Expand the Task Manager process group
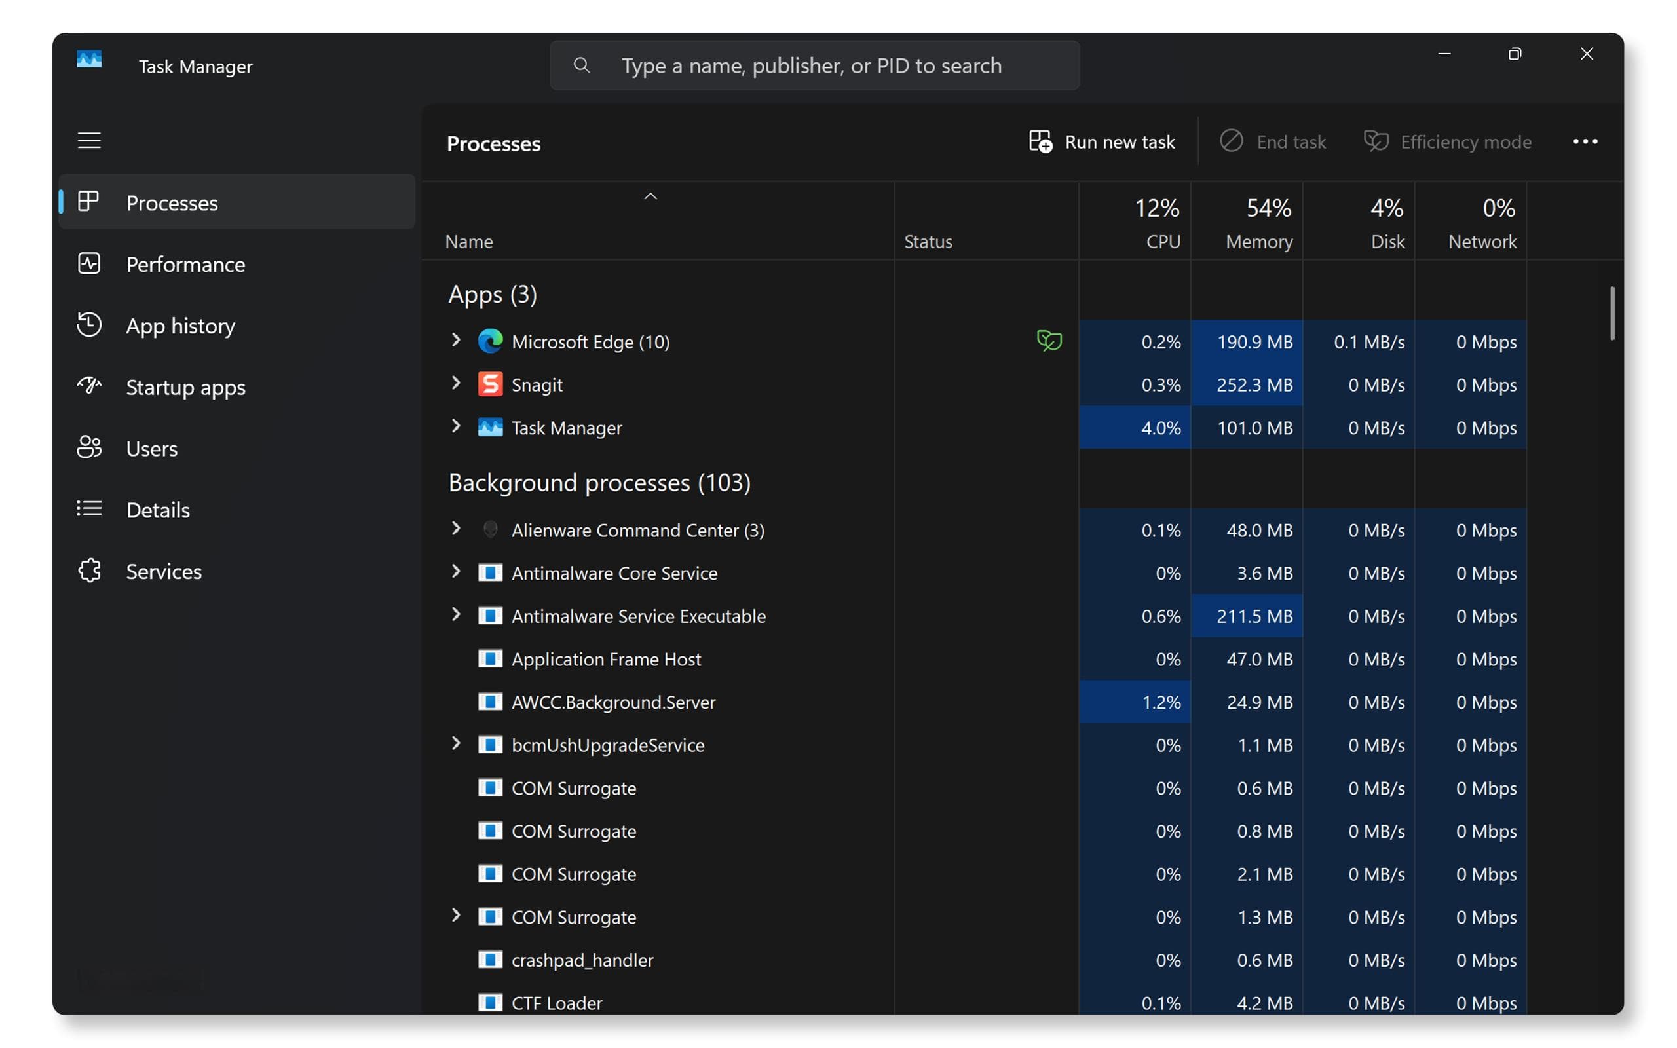The image size is (1677, 1048). pyautogui.click(x=455, y=426)
